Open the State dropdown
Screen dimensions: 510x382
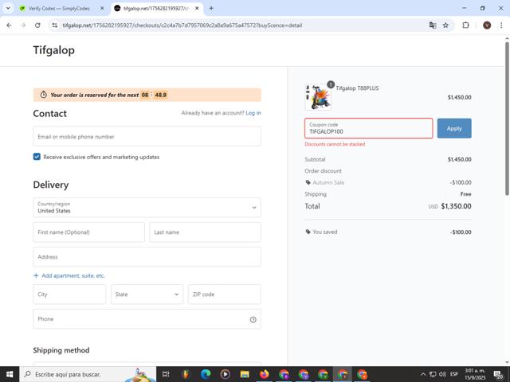tap(147, 294)
